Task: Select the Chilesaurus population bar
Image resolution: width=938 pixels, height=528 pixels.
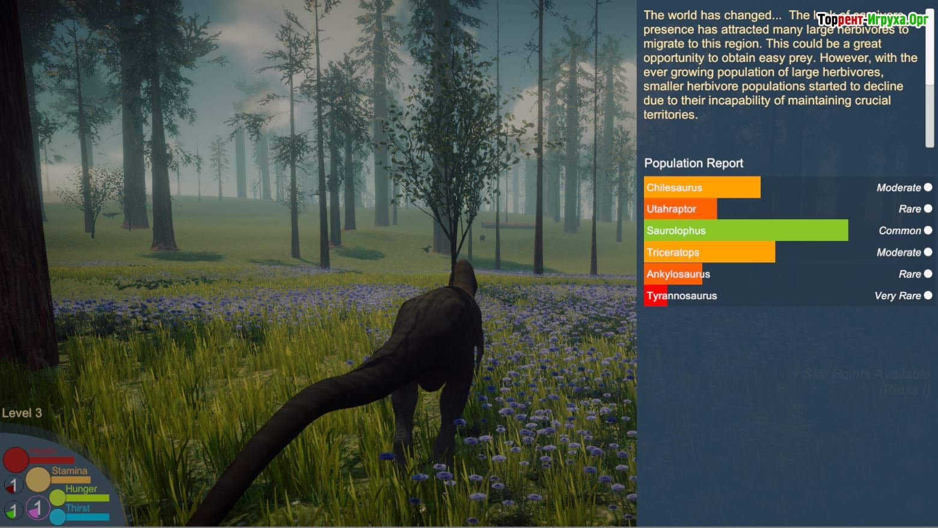Action: pos(702,187)
